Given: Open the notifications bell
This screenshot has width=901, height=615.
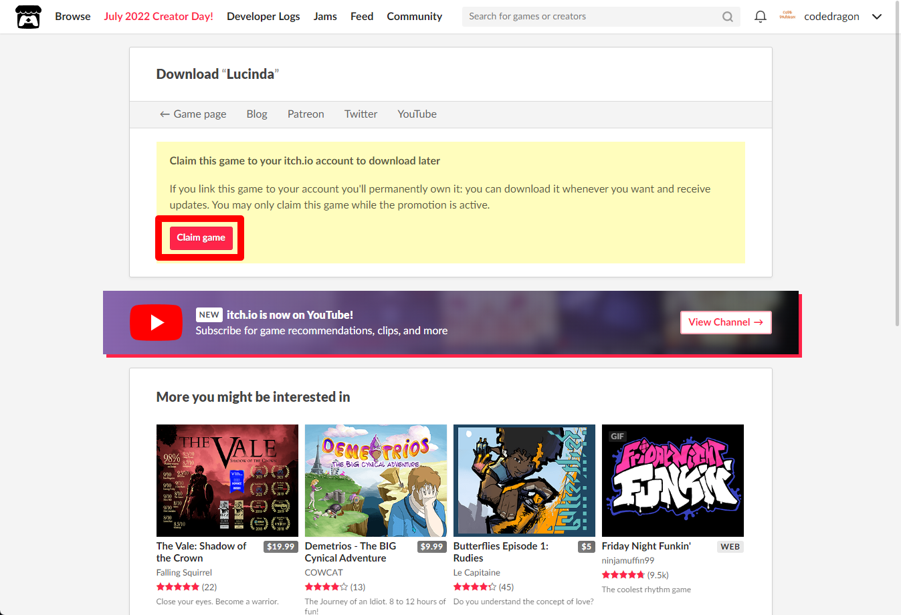Looking at the screenshot, I should 761,17.
